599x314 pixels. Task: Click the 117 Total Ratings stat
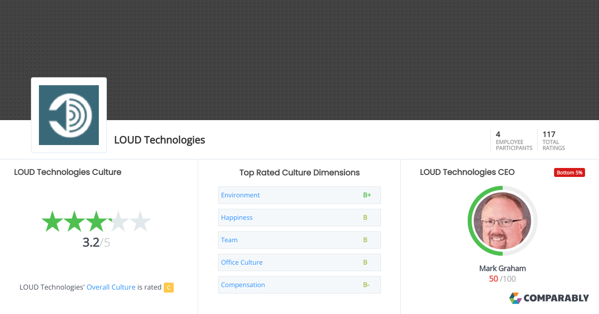click(x=554, y=141)
